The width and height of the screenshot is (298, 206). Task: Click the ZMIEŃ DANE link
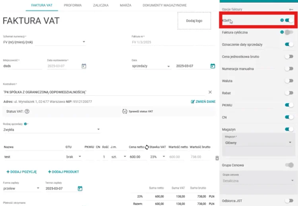(x=203, y=102)
